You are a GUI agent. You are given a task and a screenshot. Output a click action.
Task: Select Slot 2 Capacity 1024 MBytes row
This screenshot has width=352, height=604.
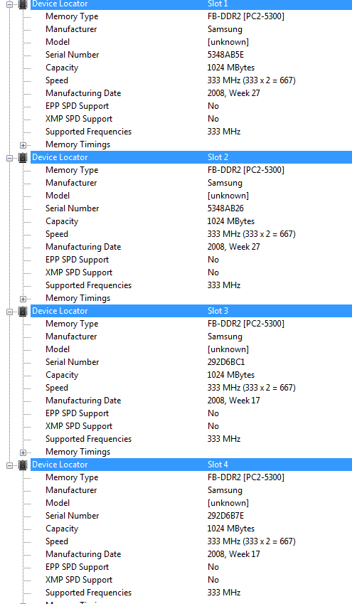(x=191, y=221)
